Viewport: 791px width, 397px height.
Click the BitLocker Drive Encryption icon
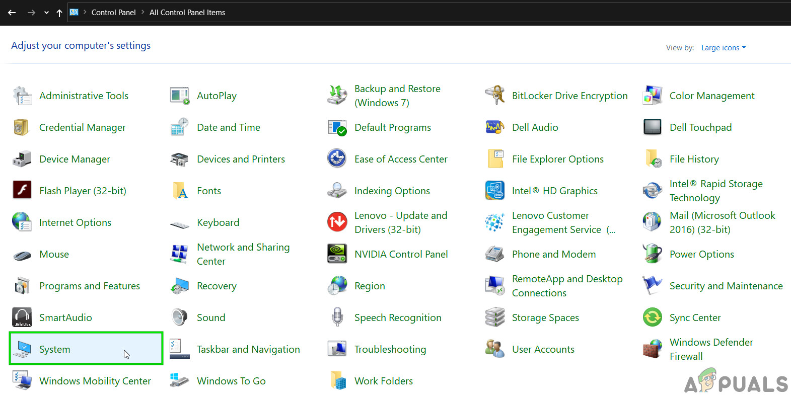click(494, 96)
